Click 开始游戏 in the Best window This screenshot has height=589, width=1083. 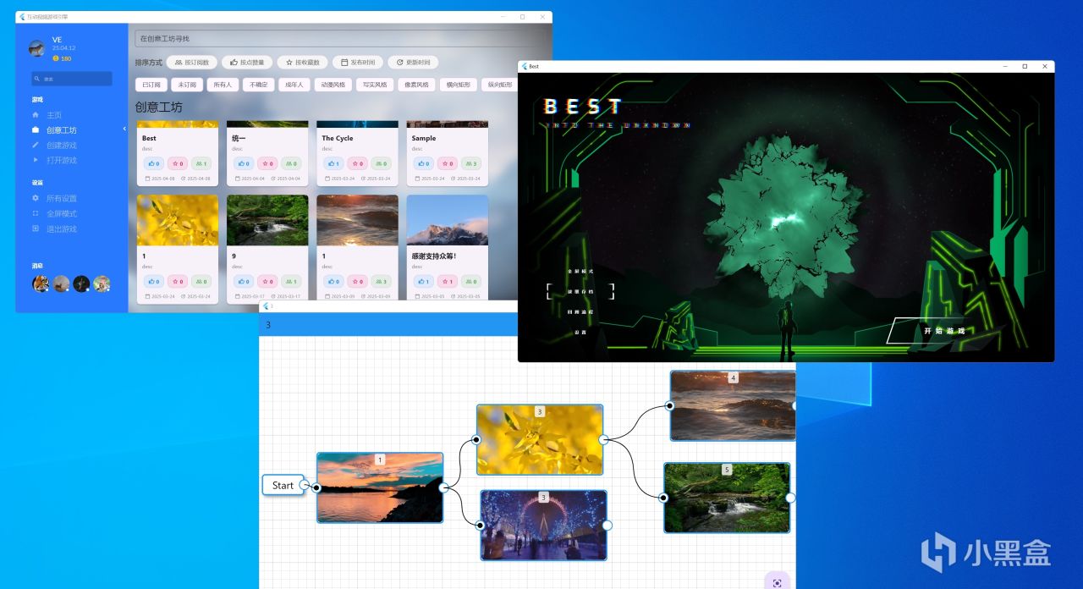(x=944, y=330)
